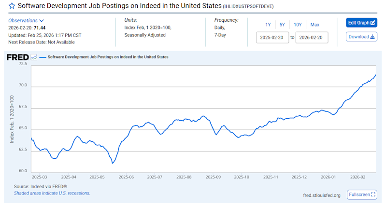Click the blue series legend line swatch
386x207 pixels.
pos(43,57)
